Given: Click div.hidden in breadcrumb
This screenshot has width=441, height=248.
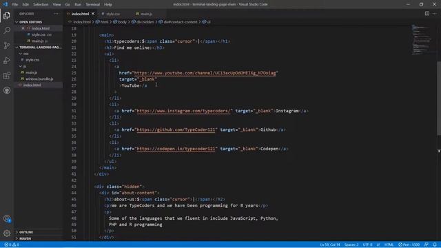Looking at the screenshot, I should [x=143, y=22].
